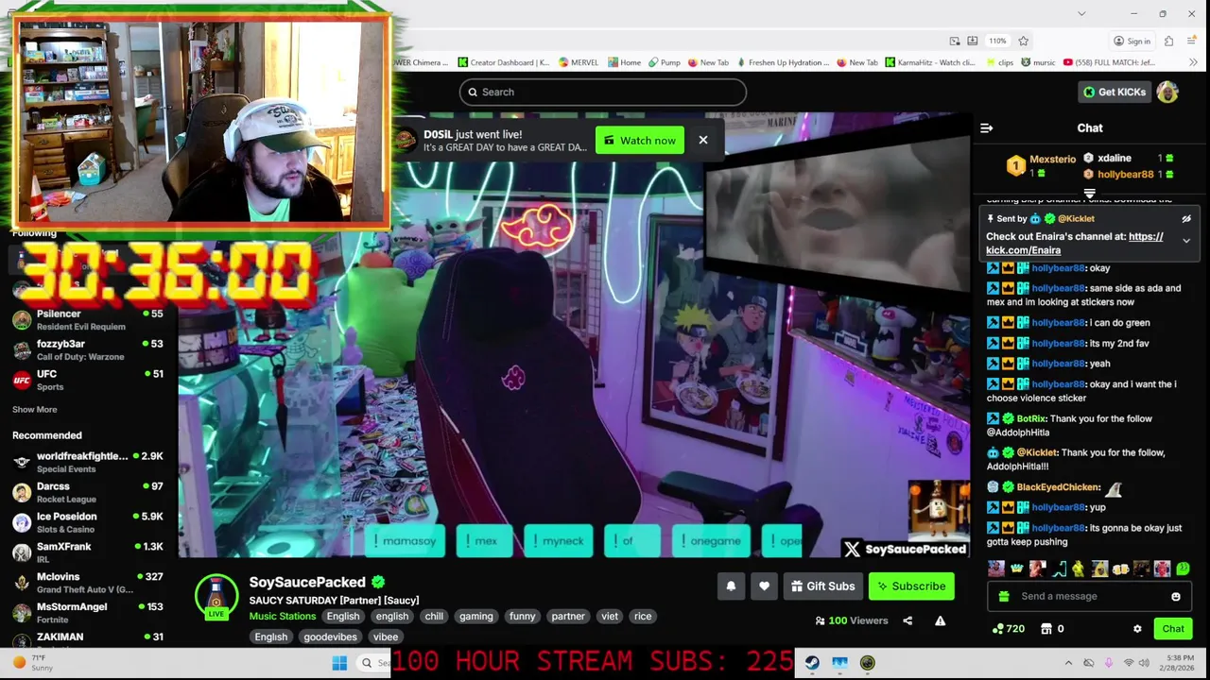This screenshot has height=680, width=1210.
Task: Open UFC Sports channel in sidebar
Action: (x=87, y=380)
